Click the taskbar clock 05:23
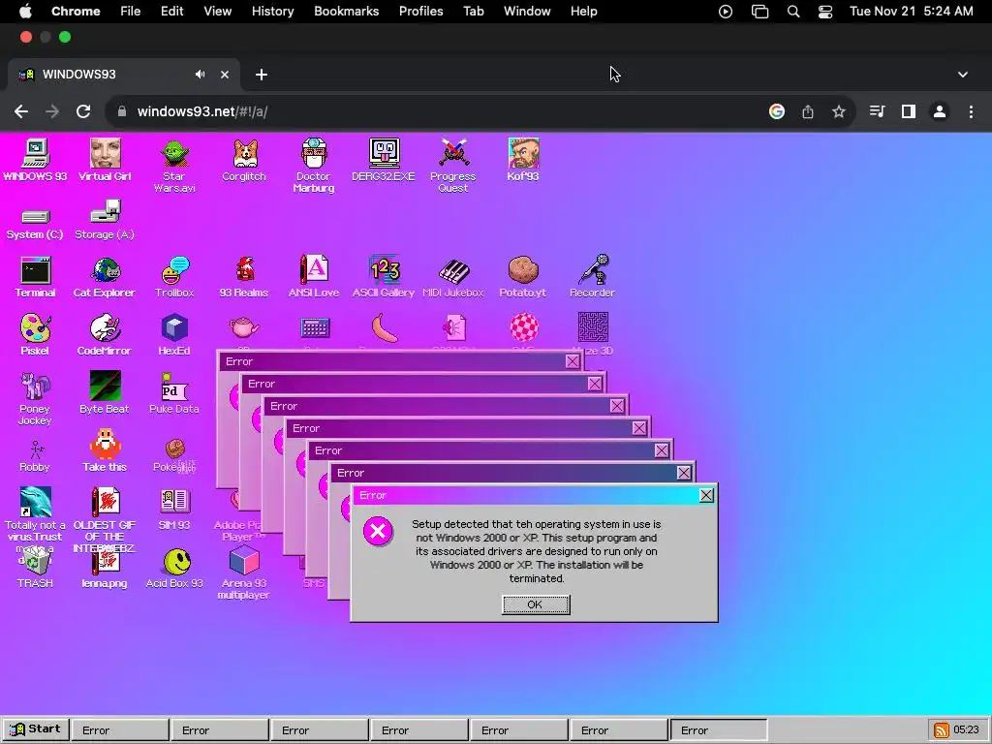The image size is (992, 744). tap(966, 730)
